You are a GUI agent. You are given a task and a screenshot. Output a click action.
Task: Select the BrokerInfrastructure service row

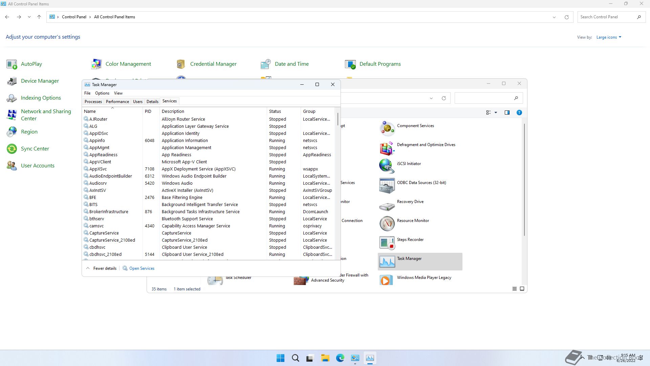[x=209, y=212]
